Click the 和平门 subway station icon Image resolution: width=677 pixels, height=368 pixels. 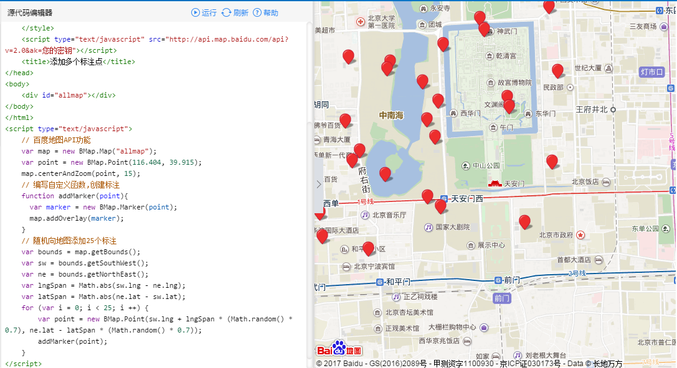tap(380, 282)
